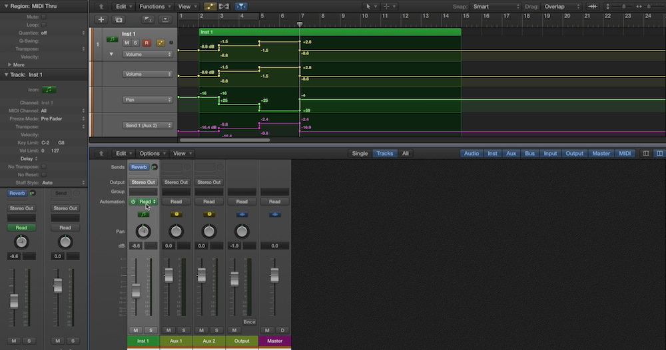Enable the Loop checkbox in Region inspector
Viewport: 666px width, 350px height.
(x=44, y=24)
